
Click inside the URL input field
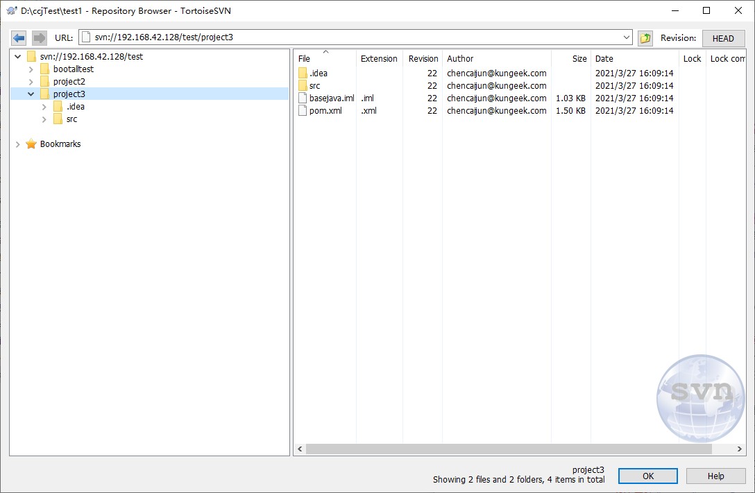click(x=354, y=37)
